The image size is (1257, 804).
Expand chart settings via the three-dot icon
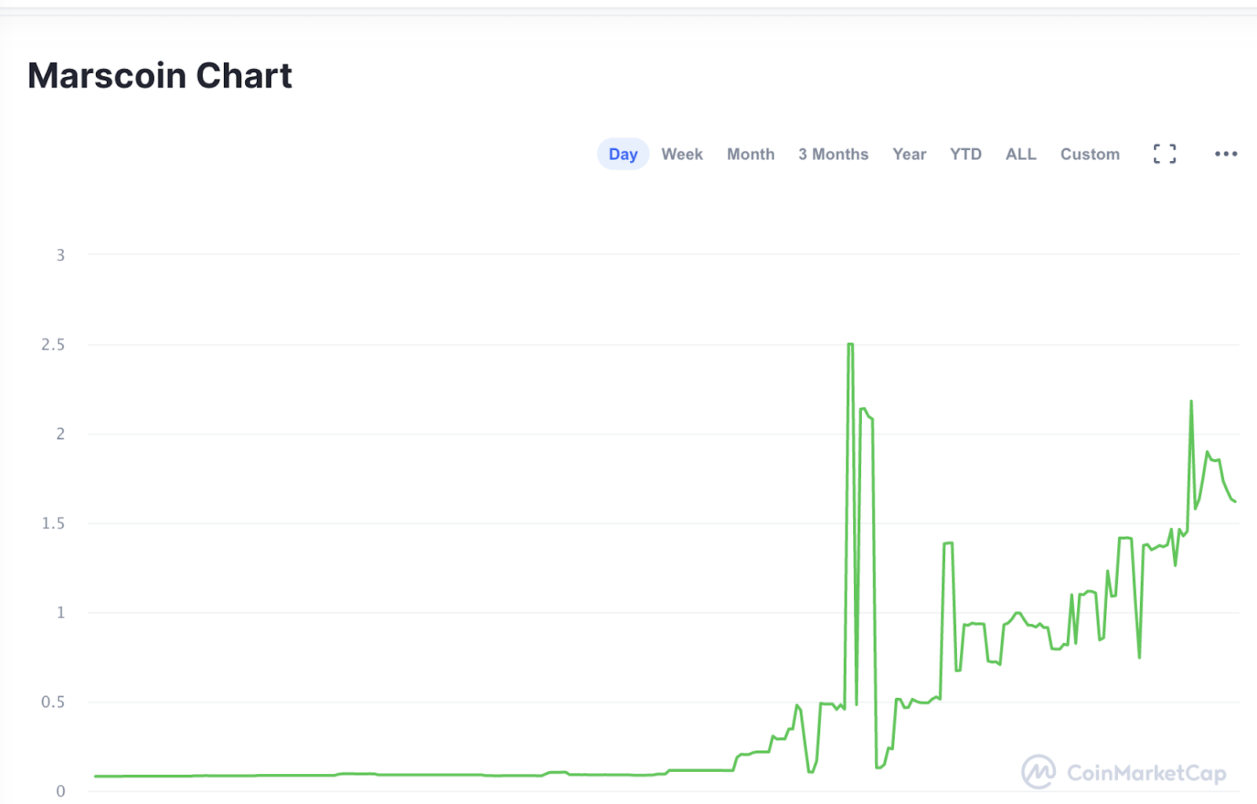[1226, 154]
